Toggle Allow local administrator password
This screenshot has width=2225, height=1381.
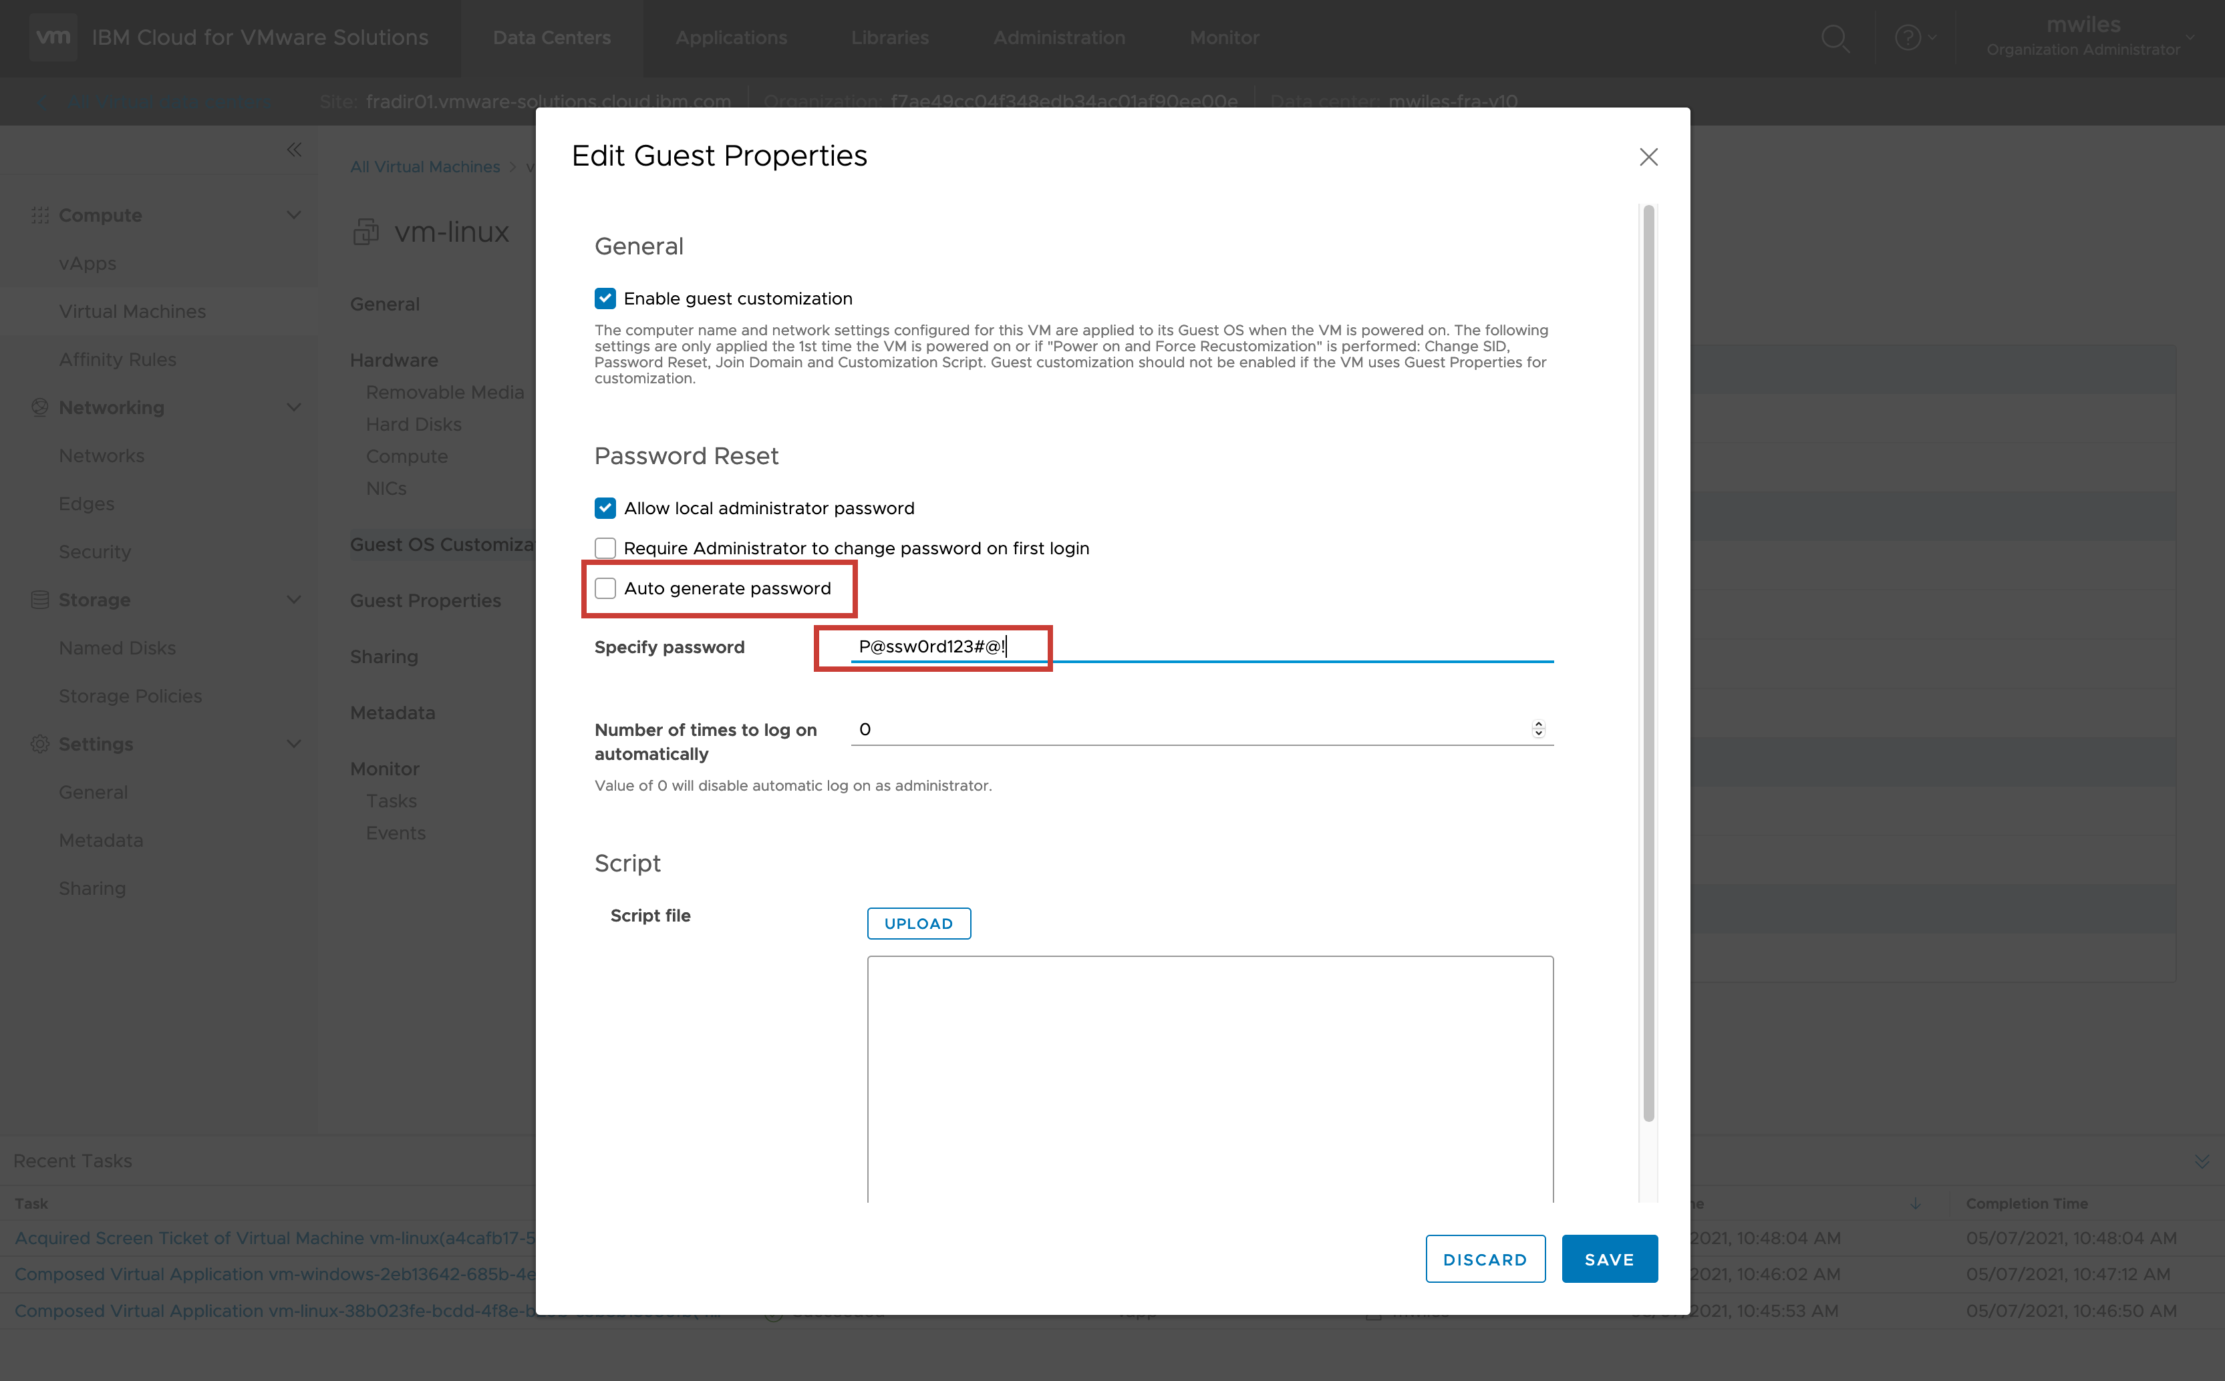point(605,508)
